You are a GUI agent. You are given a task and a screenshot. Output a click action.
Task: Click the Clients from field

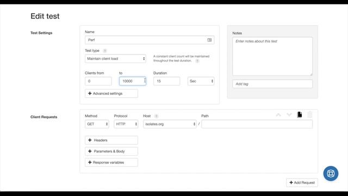98,81
